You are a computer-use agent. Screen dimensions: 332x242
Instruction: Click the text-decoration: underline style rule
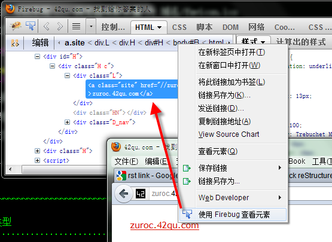coord(310,66)
